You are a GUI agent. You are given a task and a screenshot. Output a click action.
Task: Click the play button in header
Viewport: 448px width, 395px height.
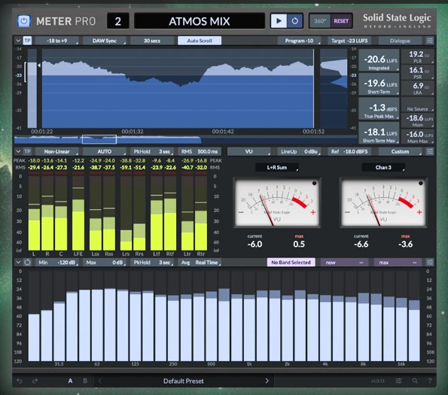click(x=279, y=21)
